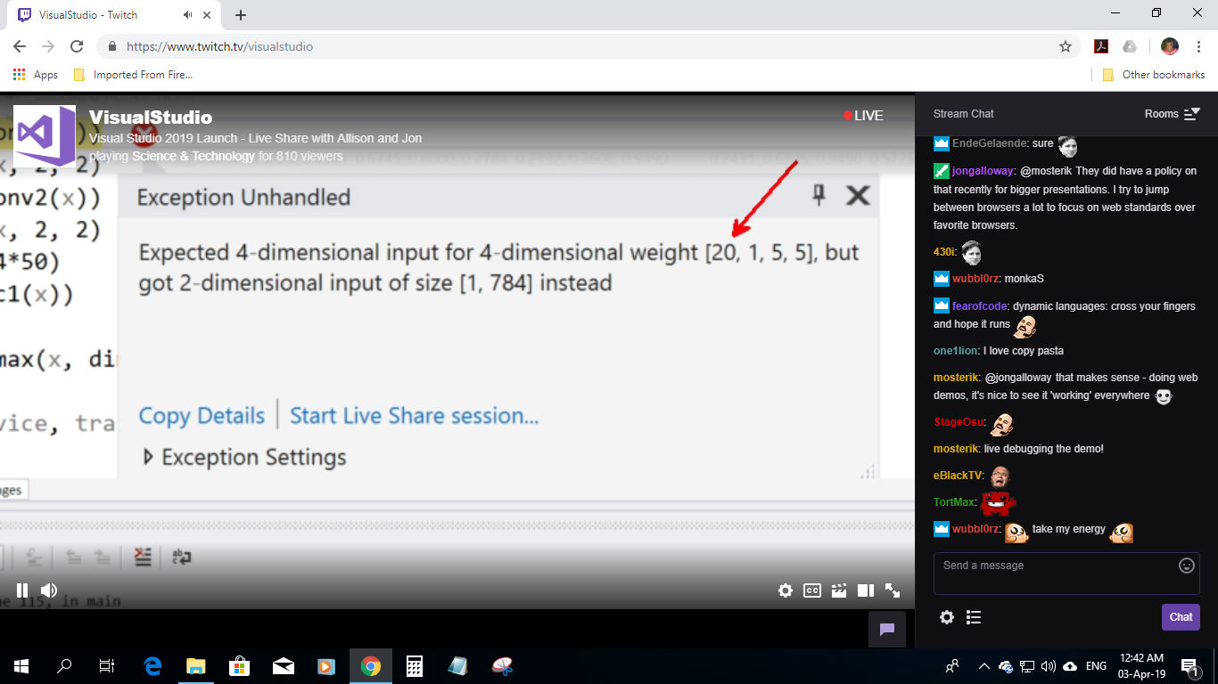Open the Rooms dropdown in chat header

(x=1172, y=114)
